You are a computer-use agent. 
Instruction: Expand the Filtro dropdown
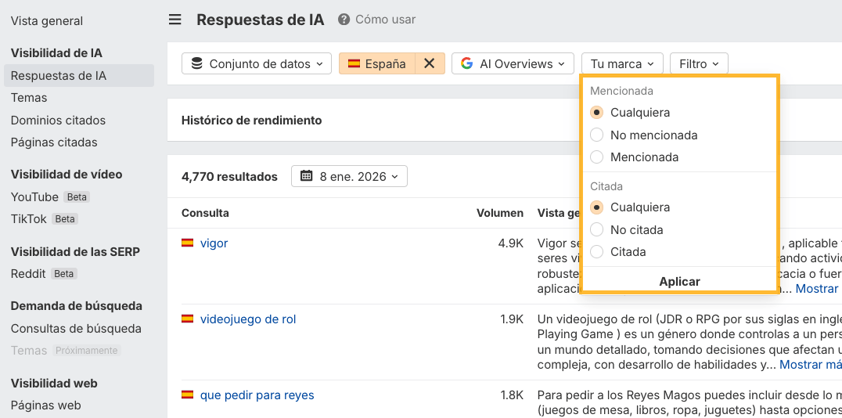tap(699, 63)
